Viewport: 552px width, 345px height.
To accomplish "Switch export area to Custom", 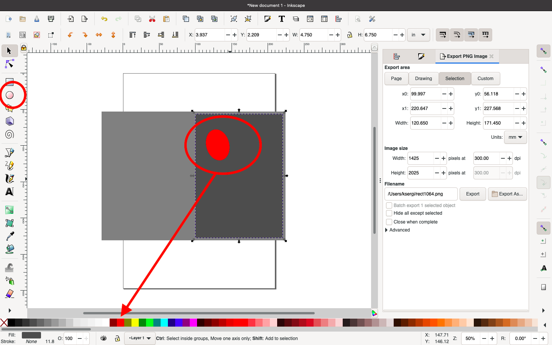I will 485,79.
